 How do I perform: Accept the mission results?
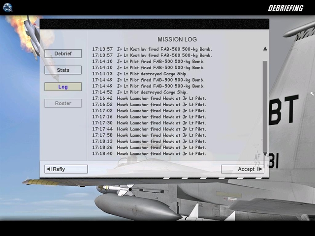point(243,169)
